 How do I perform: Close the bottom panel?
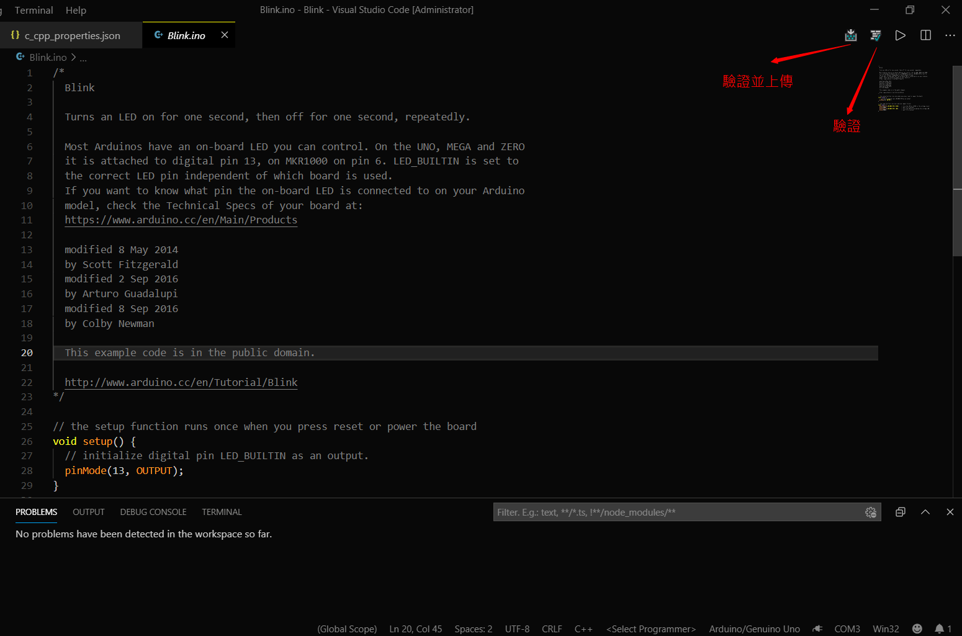pyautogui.click(x=950, y=512)
